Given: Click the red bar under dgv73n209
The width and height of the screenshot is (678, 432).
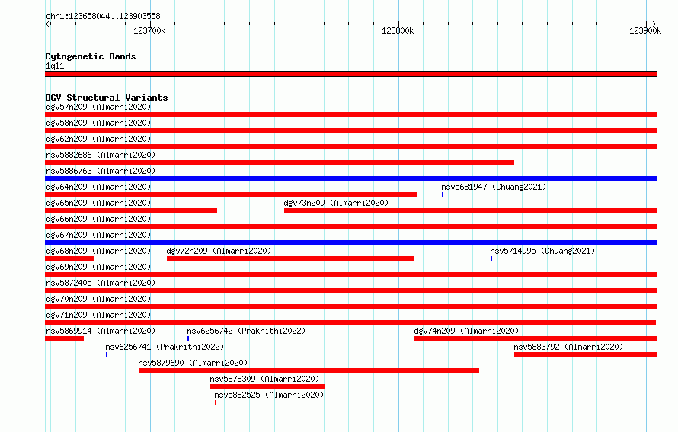Looking at the screenshot, I should point(471,210).
